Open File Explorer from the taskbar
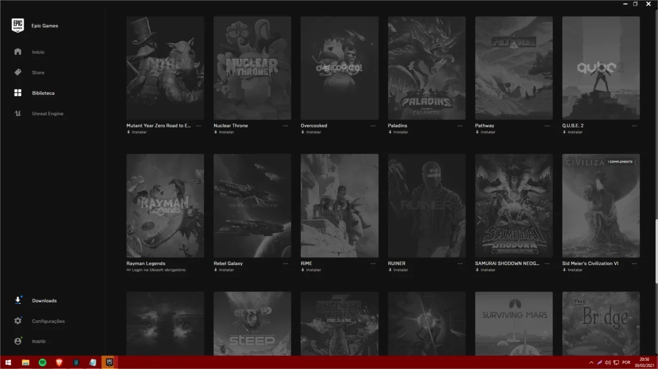Viewport: 658px width, 369px height. [25, 362]
